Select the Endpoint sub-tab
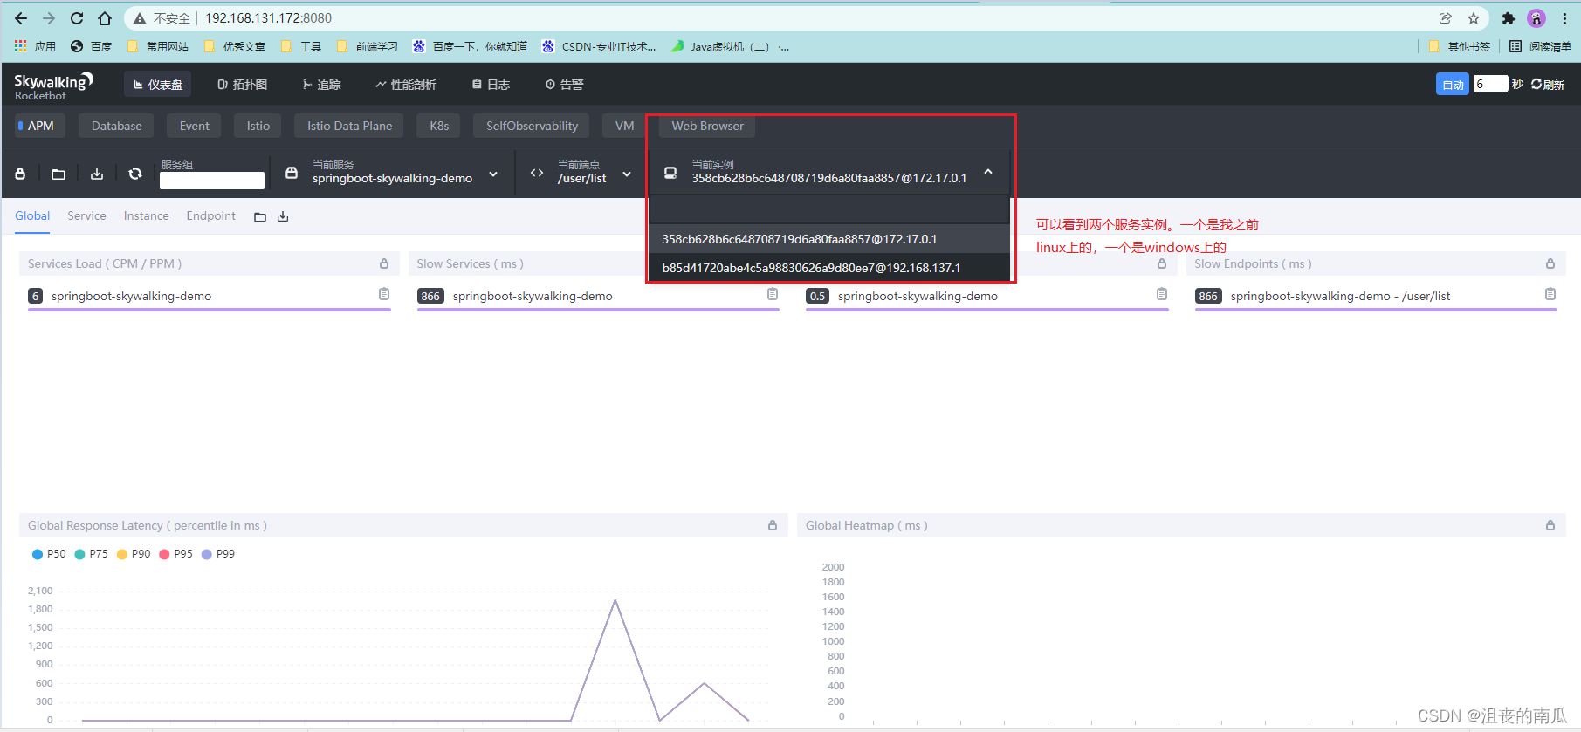 pyautogui.click(x=210, y=216)
